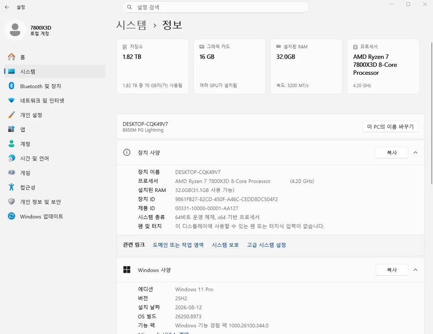Open 시간 및 언어 settings
Viewport: 433px width, 334px height.
[x=55, y=158]
